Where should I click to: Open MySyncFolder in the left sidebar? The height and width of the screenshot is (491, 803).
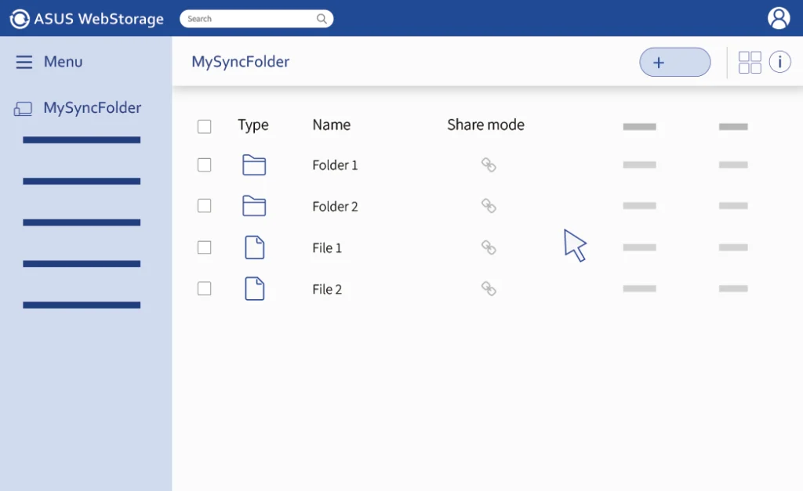point(92,108)
